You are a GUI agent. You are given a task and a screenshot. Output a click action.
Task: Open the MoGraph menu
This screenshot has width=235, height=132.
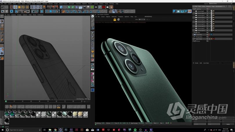(x=71, y=3)
